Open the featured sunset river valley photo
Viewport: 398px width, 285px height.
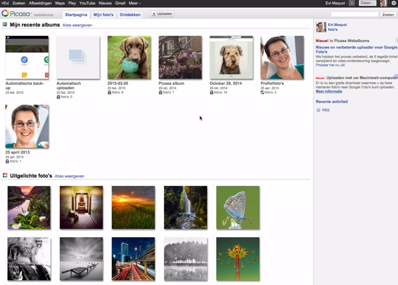29,208
